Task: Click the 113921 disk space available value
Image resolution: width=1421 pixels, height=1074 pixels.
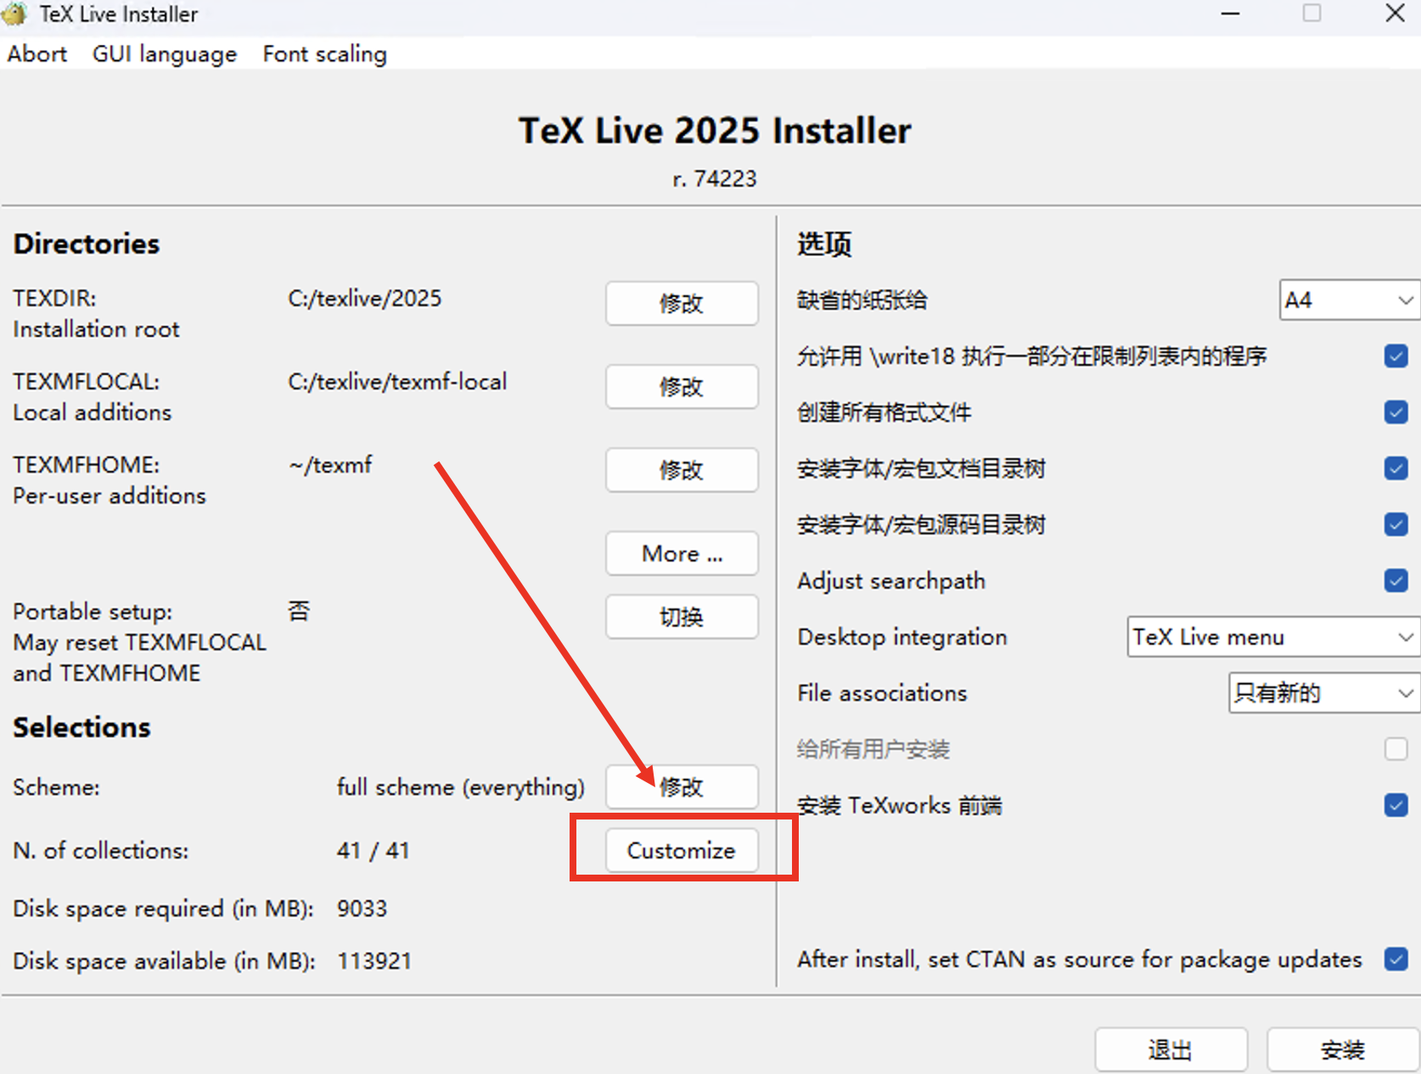Action: pyautogui.click(x=374, y=961)
